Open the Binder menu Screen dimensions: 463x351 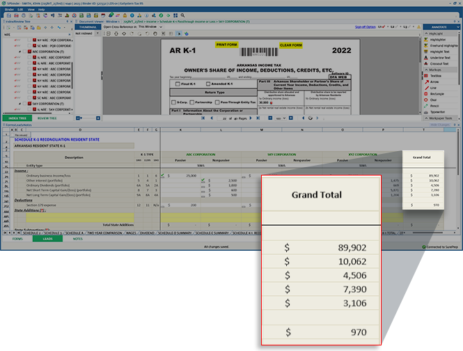[x=8, y=10]
